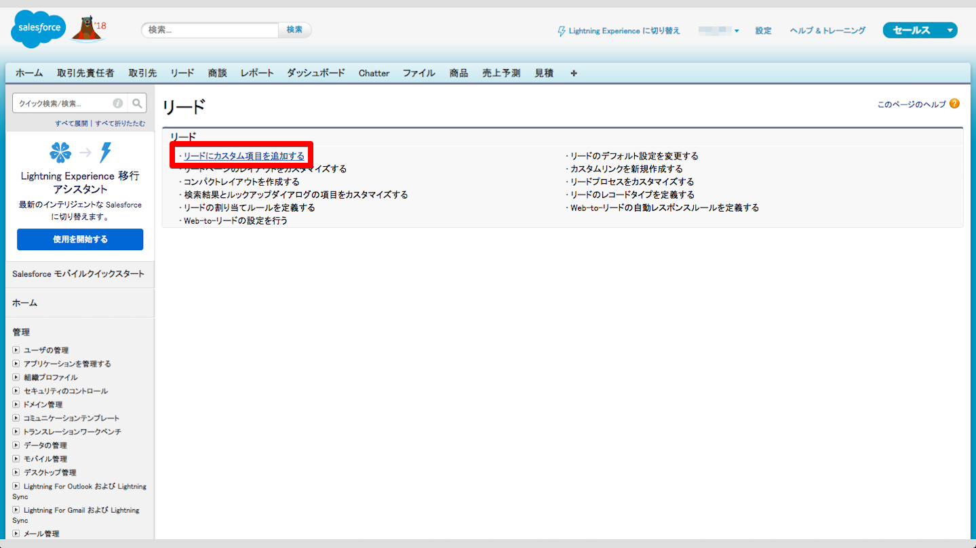
Task: Open the セールス app dropdown
Action: coord(920,31)
